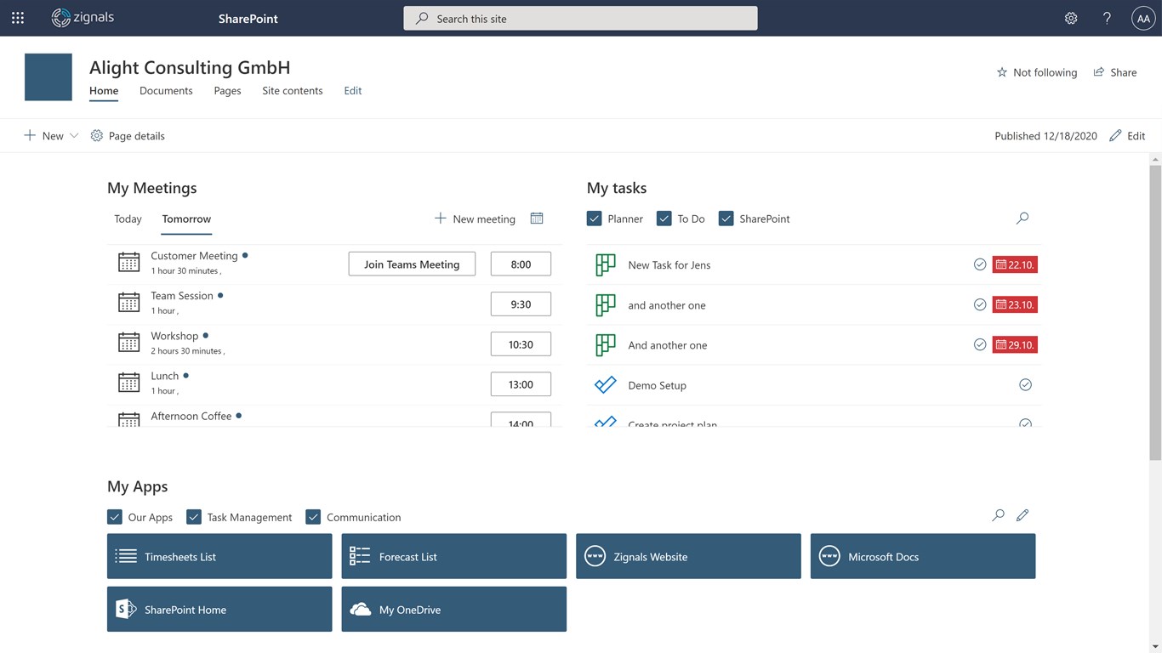
Task: Click the Join Teams Meeting button
Action: coord(412,264)
